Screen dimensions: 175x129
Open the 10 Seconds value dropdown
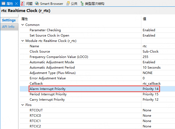pyautogui.click(x=151, y=68)
